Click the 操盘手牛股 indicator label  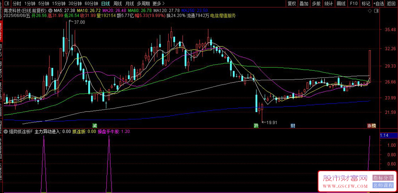click(x=114, y=131)
